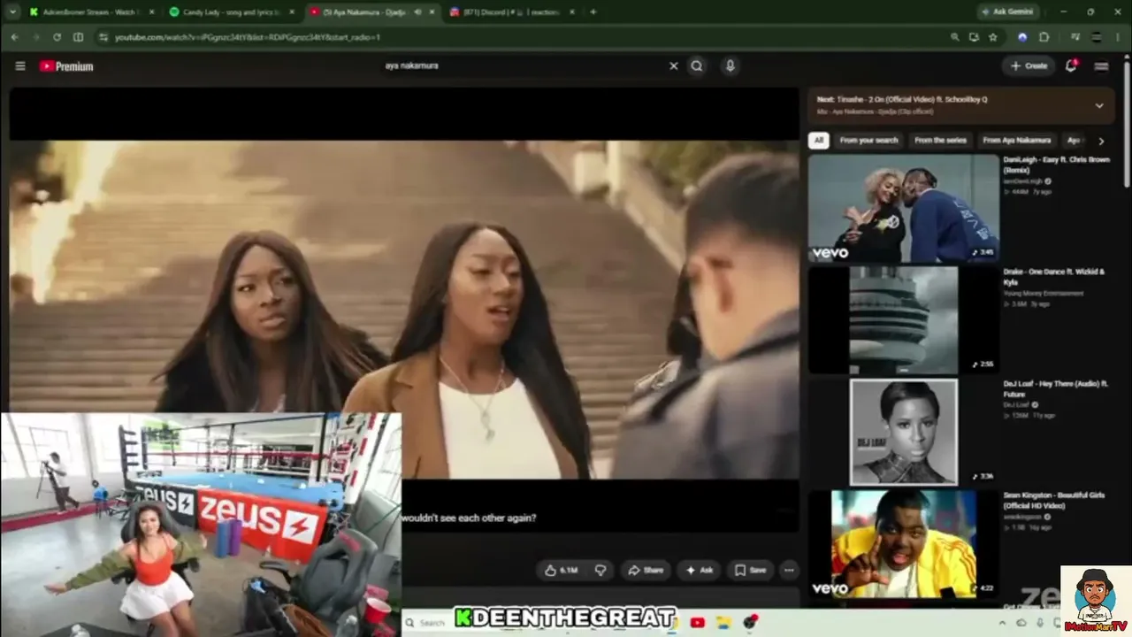Close the Candy Lady tab
This screenshot has width=1132, height=637.
coord(292,12)
